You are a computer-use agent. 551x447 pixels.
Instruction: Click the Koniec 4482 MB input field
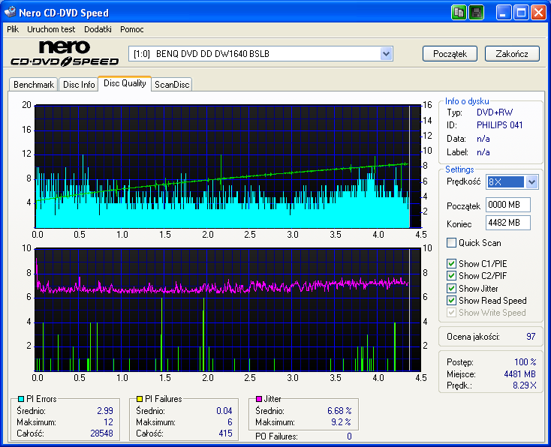click(507, 223)
